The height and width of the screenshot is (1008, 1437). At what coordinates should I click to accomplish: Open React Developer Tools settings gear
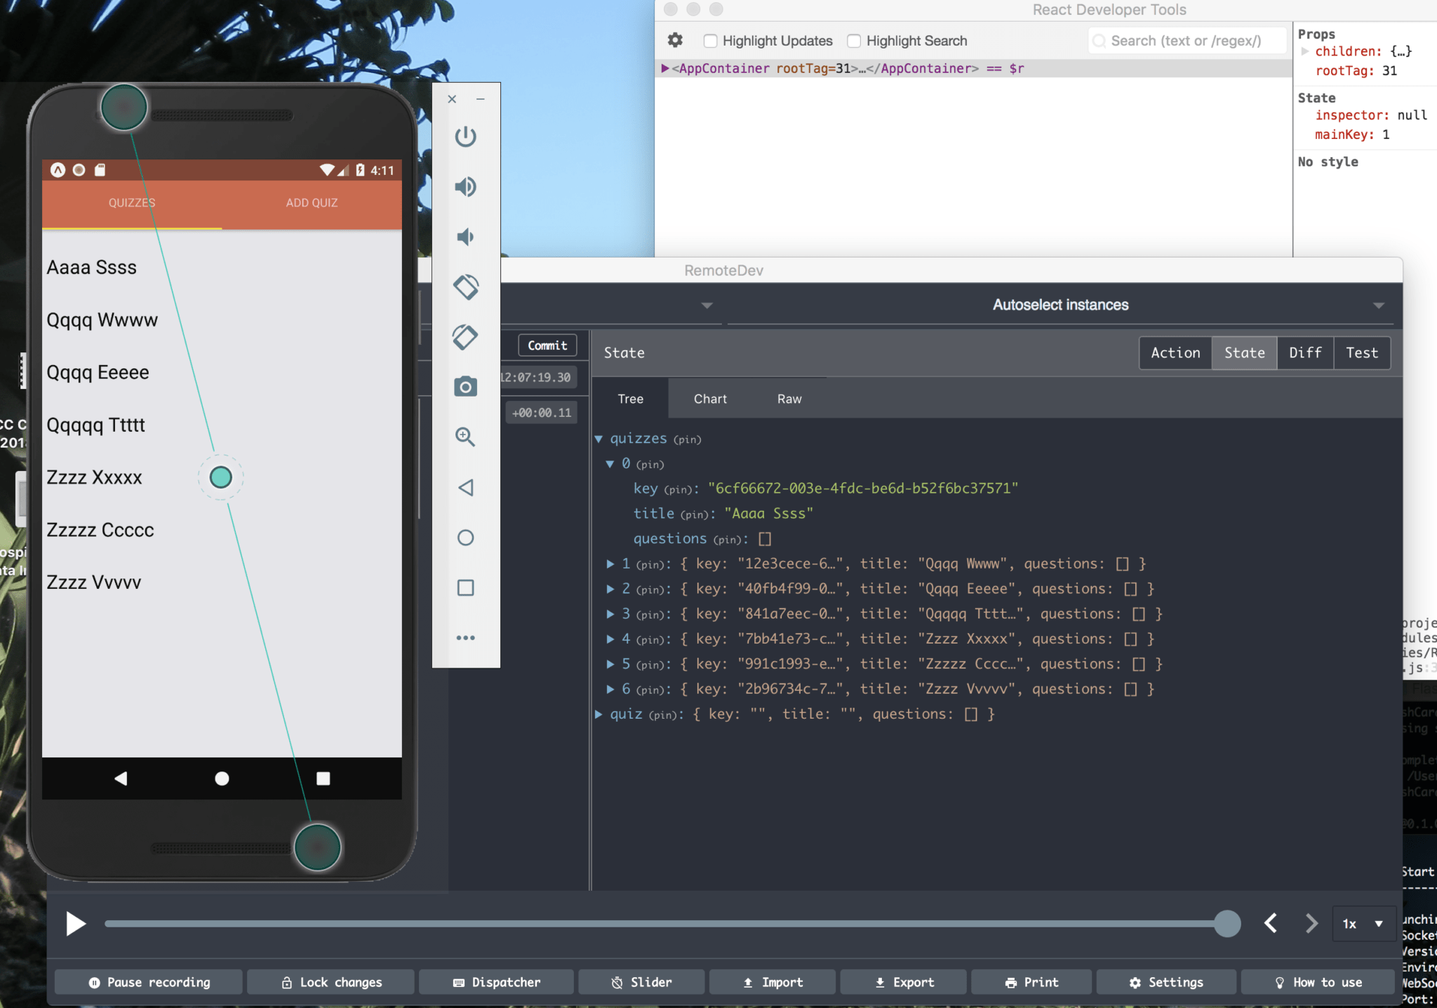pyautogui.click(x=675, y=41)
